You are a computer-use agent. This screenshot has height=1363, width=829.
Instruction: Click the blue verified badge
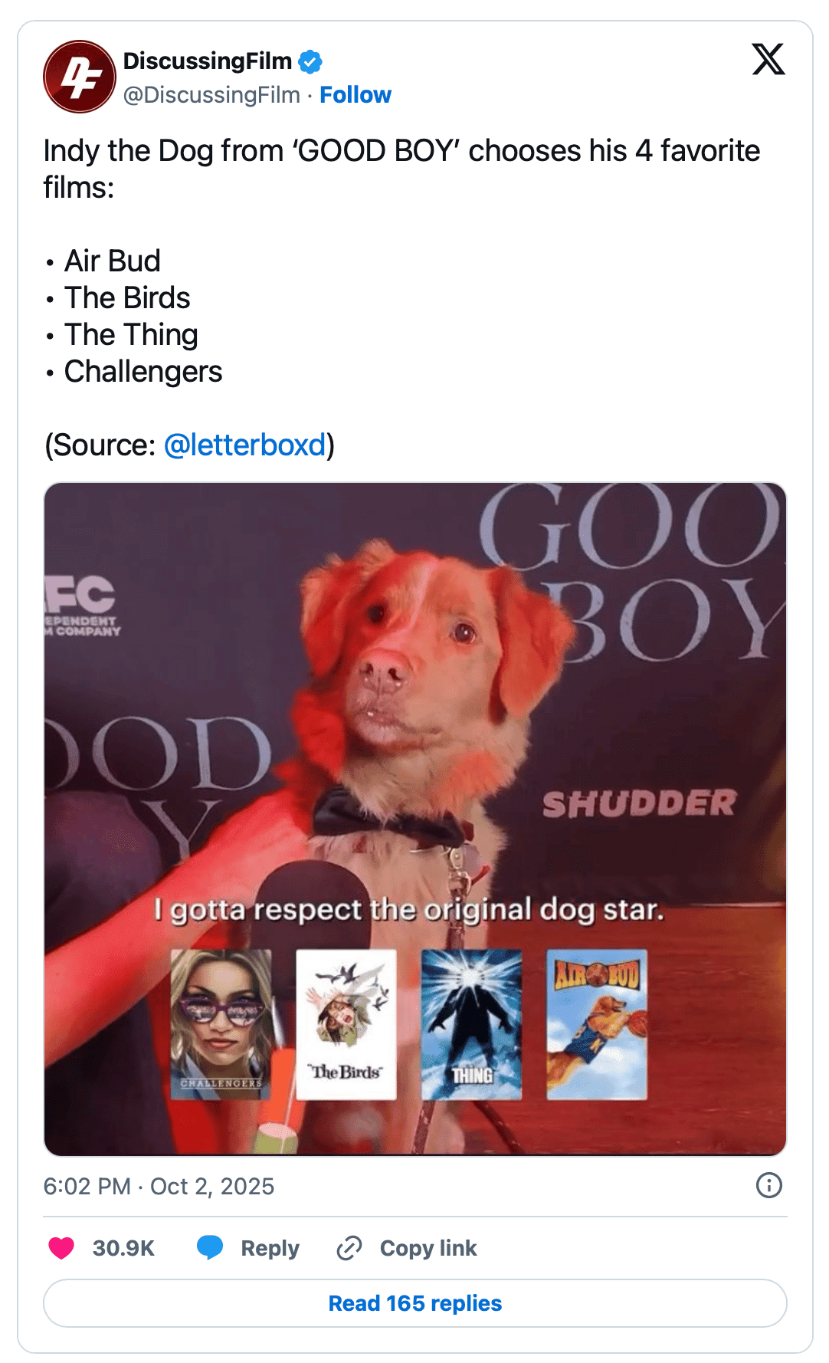[x=310, y=61]
